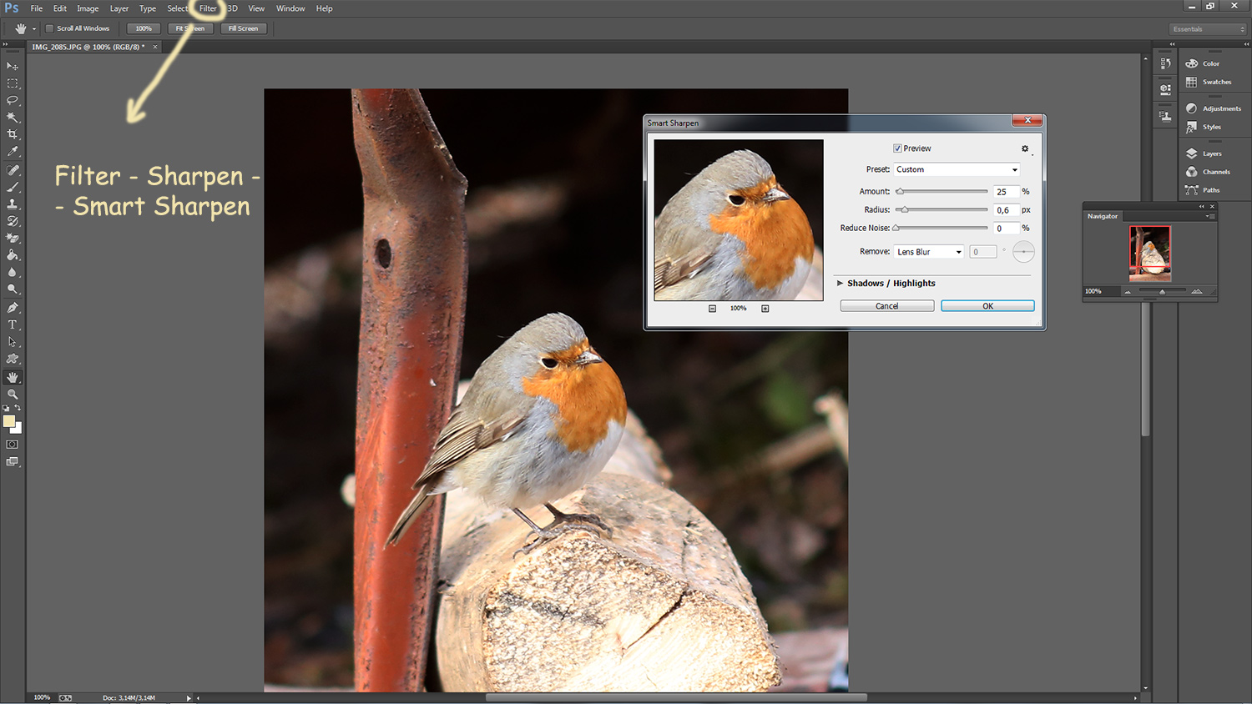1252x704 pixels.
Task: Select the Eraser tool
Action: tap(13, 239)
